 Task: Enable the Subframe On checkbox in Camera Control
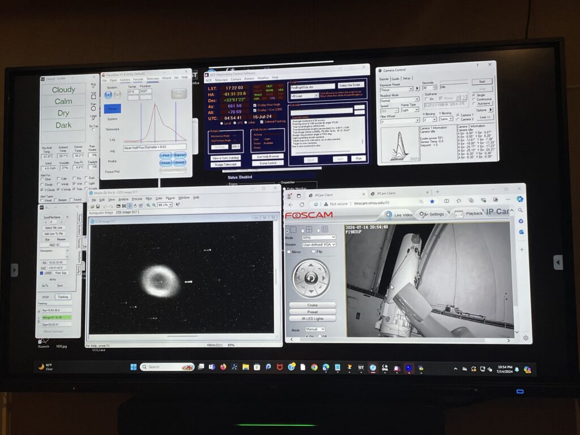[427, 99]
